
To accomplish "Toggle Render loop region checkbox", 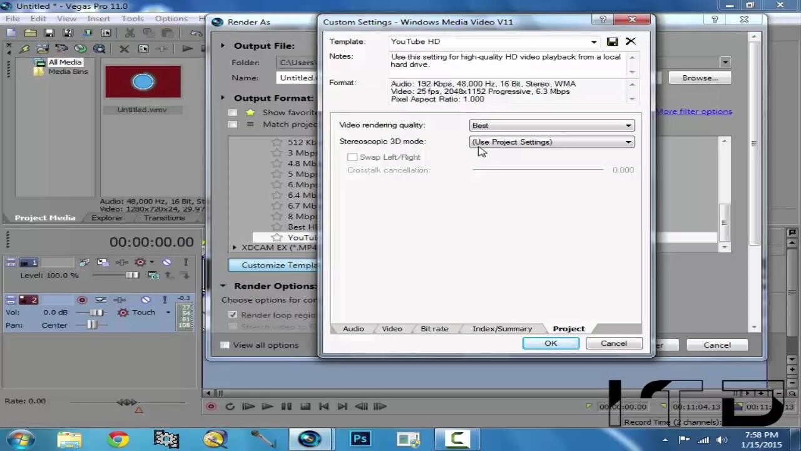I will 233,315.
